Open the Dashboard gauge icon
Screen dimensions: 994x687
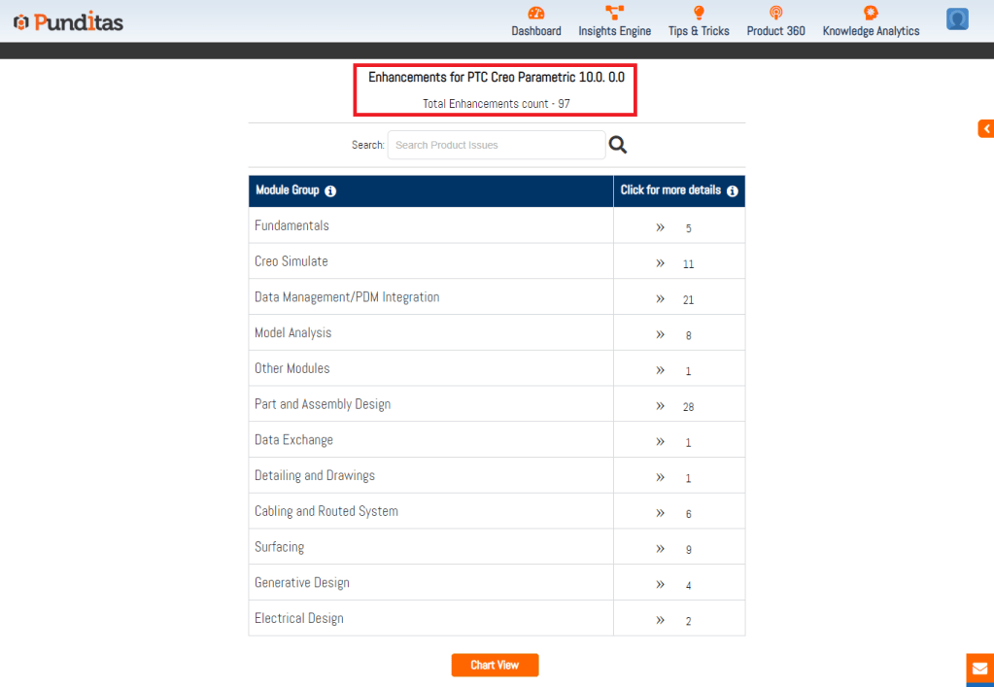pos(536,13)
